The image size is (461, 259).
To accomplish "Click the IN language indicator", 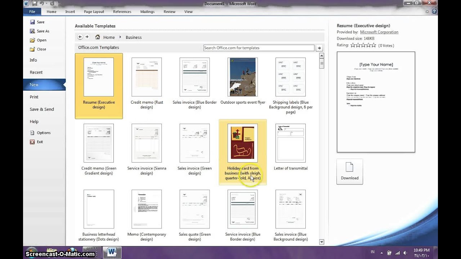I will tap(373, 253).
